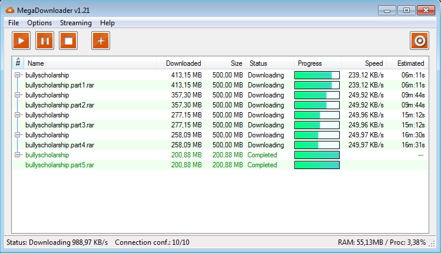Screen dimensions: 441x253
Task: Select file bullyscholarship.part1.rar
Action: [59, 85]
